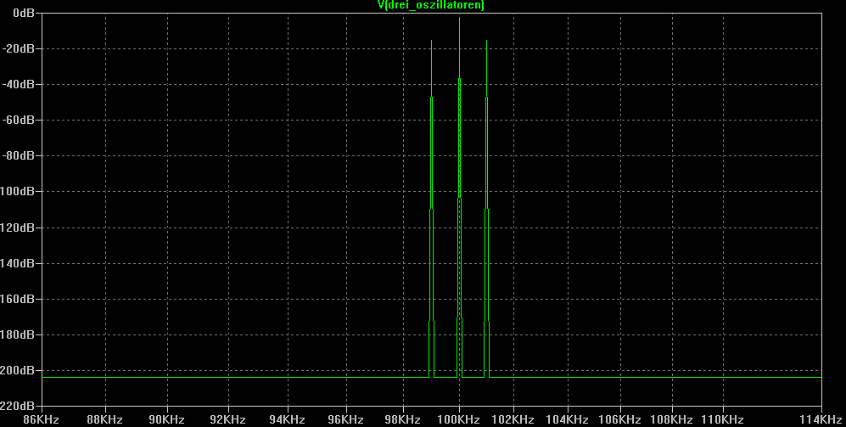
Task: Click the -60dB vertical axis label
Action: 19,120
